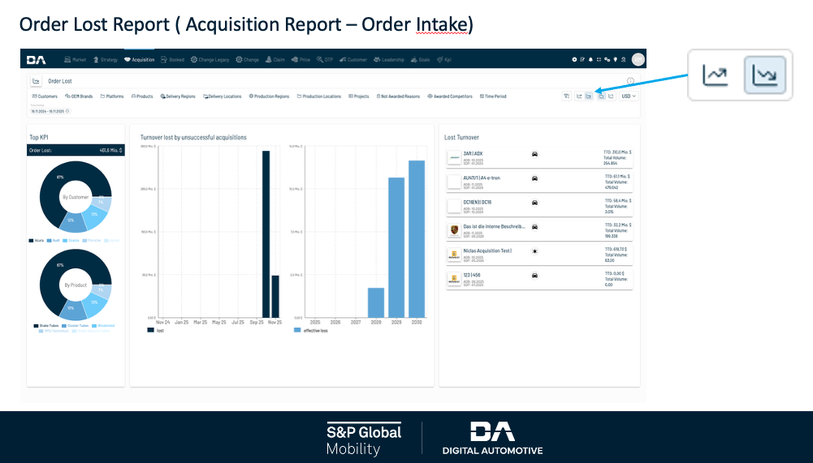Click the sun icon in Niclas Acquisition Test row
This screenshot has height=463, width=813.
pos(534,251)
